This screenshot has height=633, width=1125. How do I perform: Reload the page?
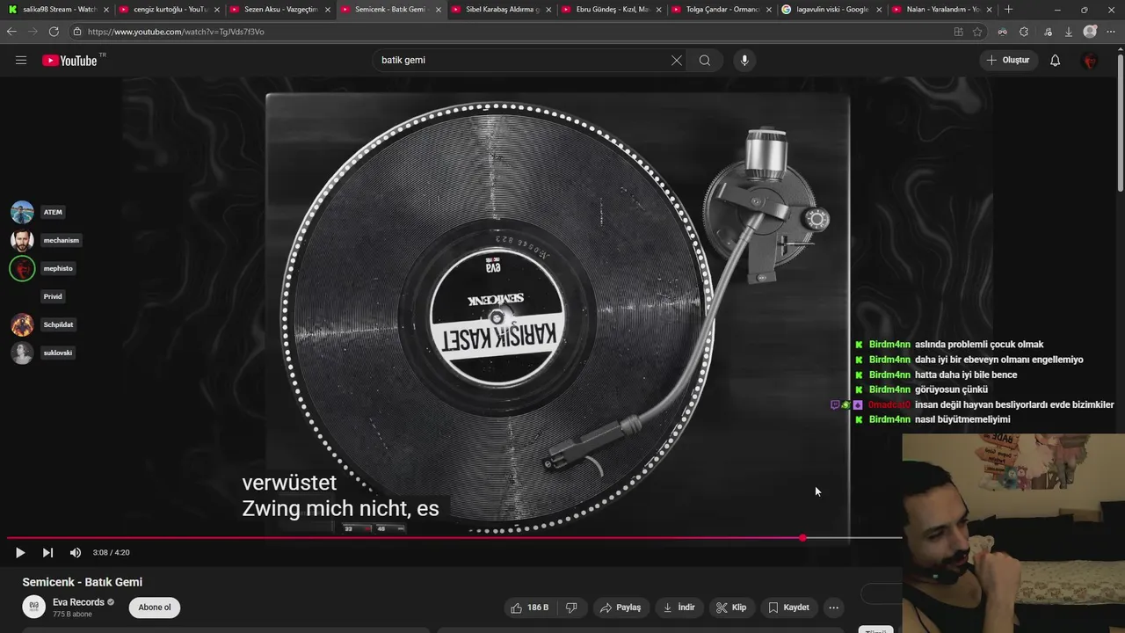[x=54, y=32]
